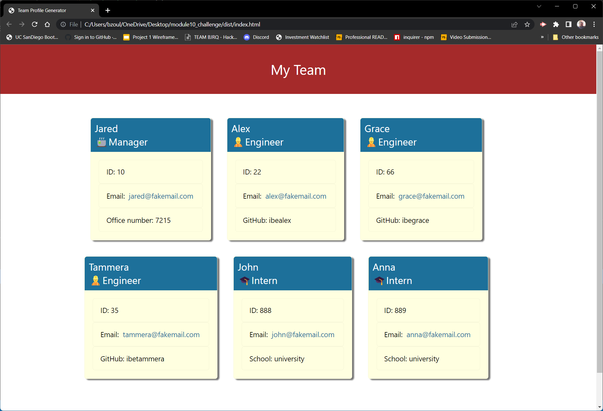Click 'ID: 66' on Grace's card

pyautogui.click(x=385, y=172)
